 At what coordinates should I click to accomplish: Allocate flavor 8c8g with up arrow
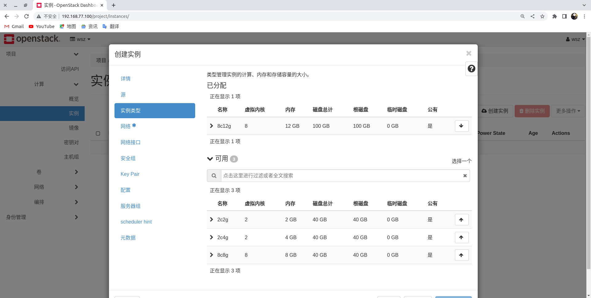(461, 255)
